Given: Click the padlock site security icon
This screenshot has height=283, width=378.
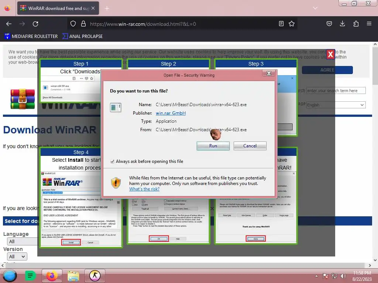Looking at the screenshot, I should (83, 24).
